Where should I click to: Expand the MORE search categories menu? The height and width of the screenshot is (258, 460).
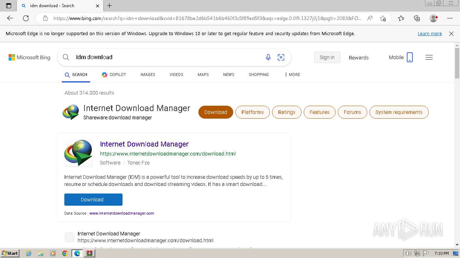(x=292, y=75)
